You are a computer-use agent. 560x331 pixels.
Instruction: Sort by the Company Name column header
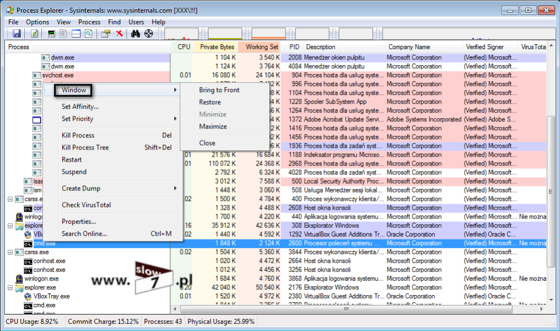coord(424,47)
